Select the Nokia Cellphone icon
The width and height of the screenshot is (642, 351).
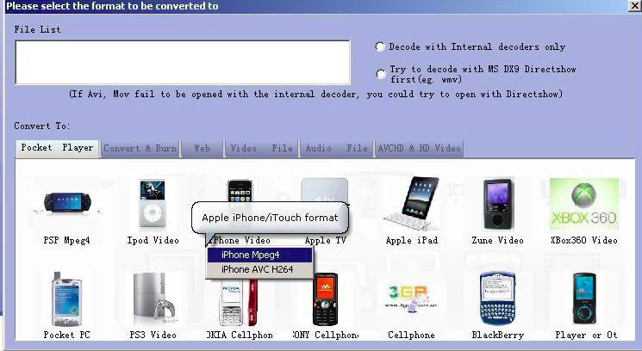click(x=239, y=302)
